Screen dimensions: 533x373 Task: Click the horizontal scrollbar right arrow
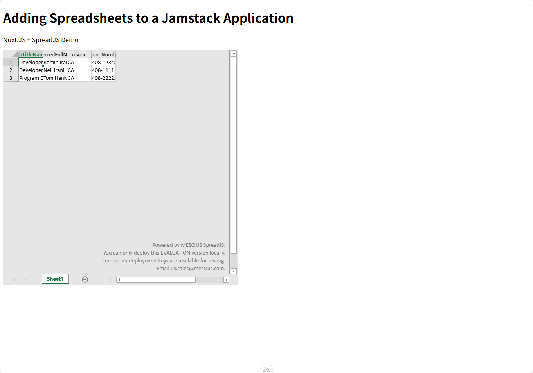pos(226,280)
